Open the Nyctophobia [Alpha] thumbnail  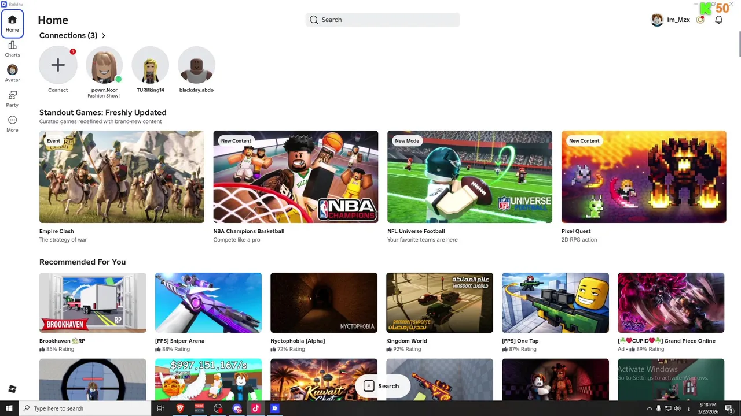coord(324,303)
